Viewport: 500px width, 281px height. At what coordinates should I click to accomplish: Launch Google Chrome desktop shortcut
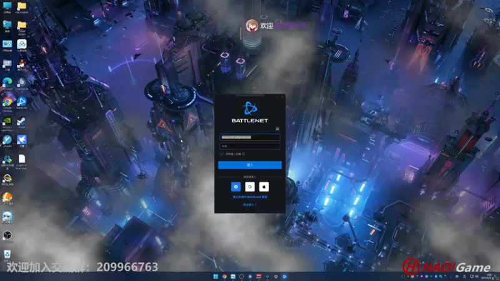click(x=7, y=104)
